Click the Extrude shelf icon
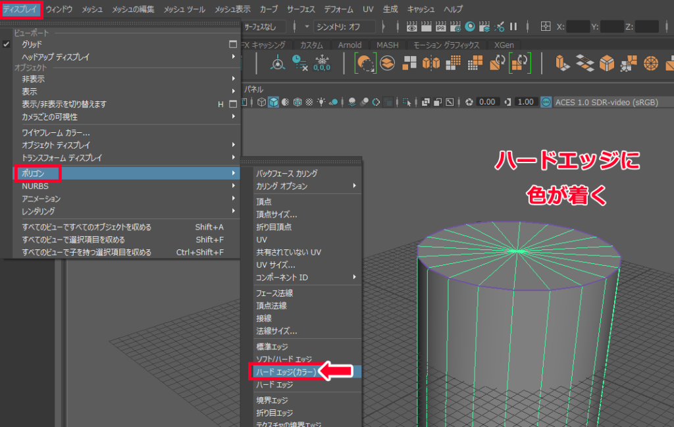Screen dimensions: 674x427 562,63
